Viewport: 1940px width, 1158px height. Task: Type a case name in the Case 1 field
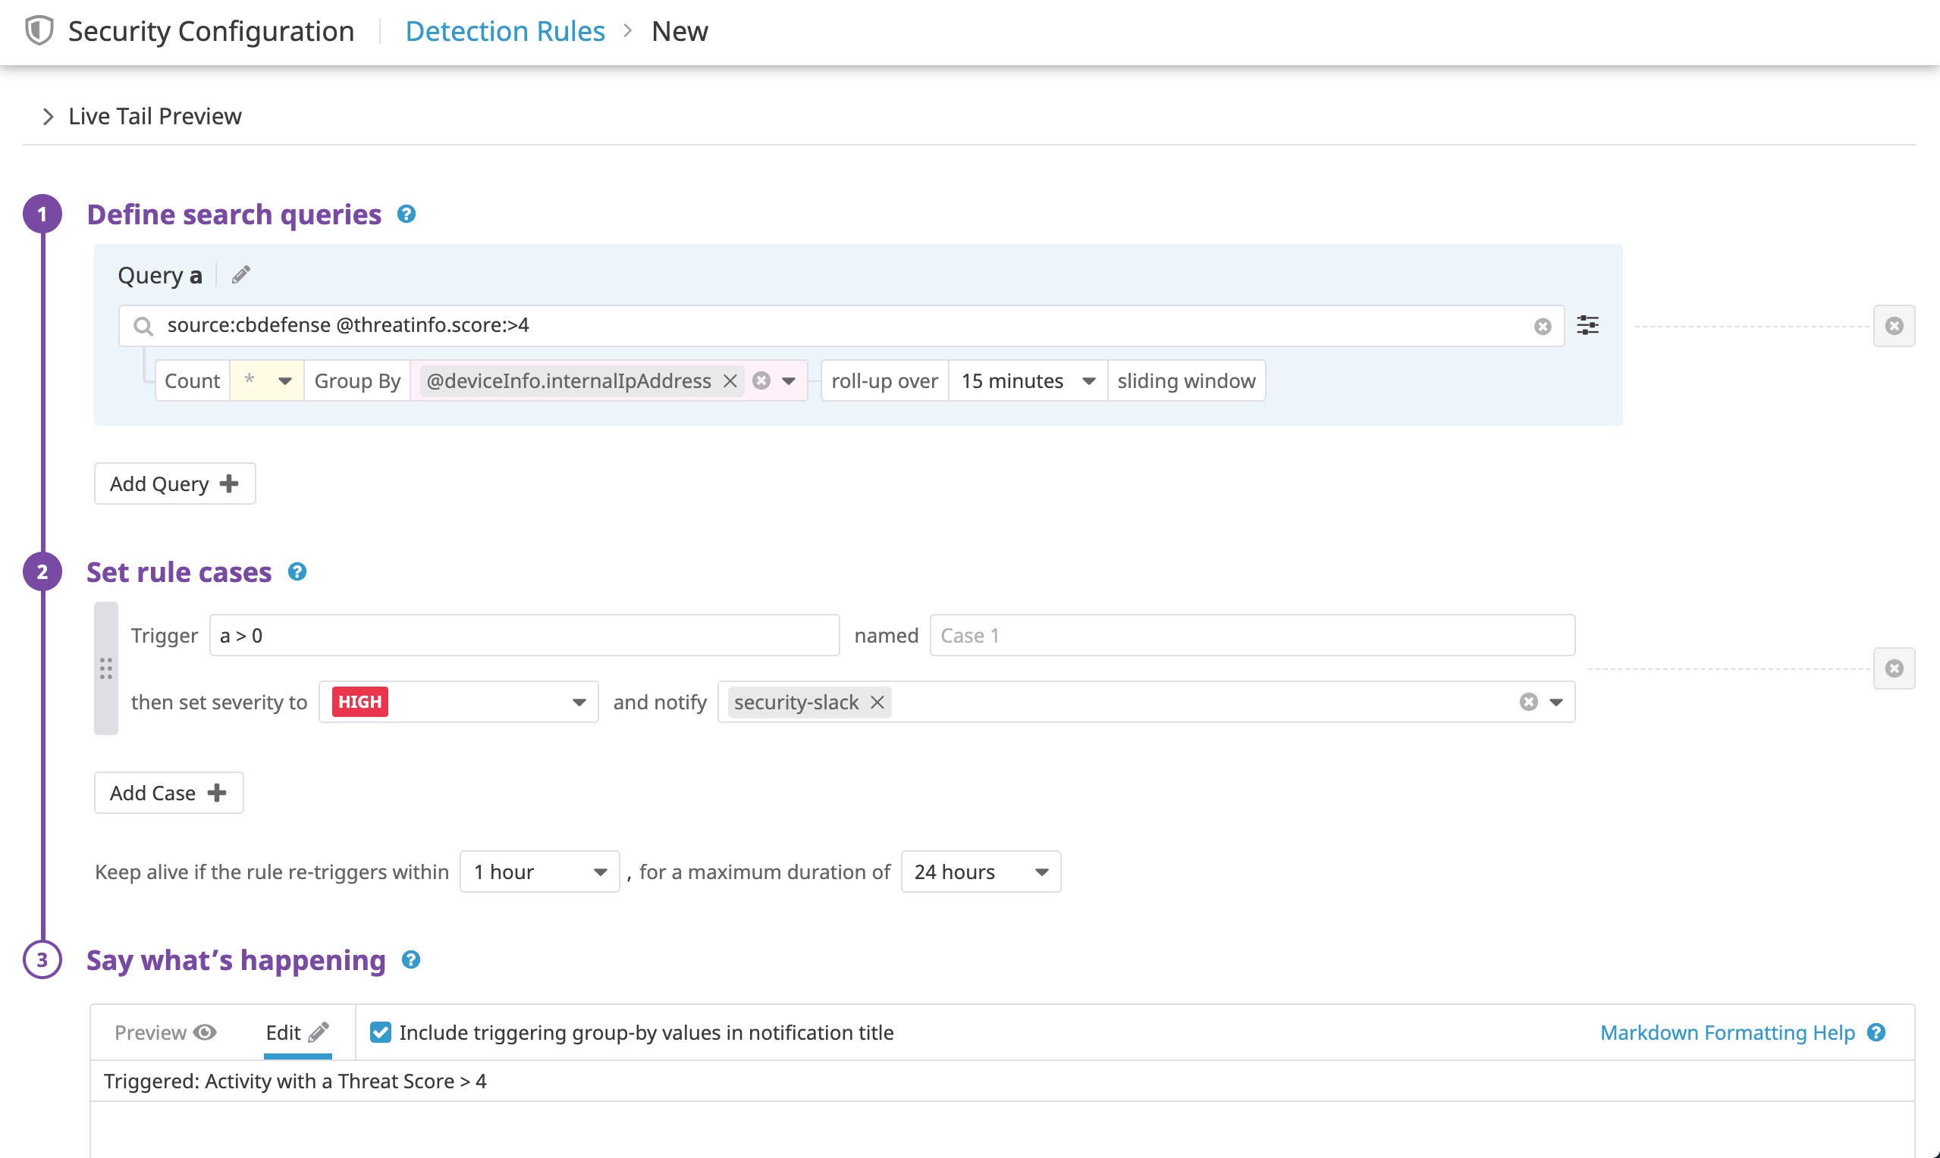point(1251,634)
